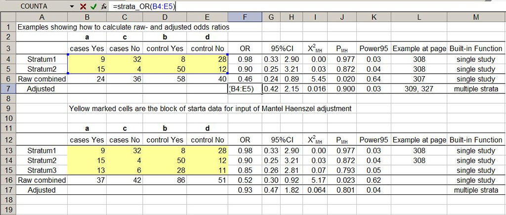Select the column F header
Image resolution: width=506 pixels, height=215 pixels.
click(x=245, y=17)
